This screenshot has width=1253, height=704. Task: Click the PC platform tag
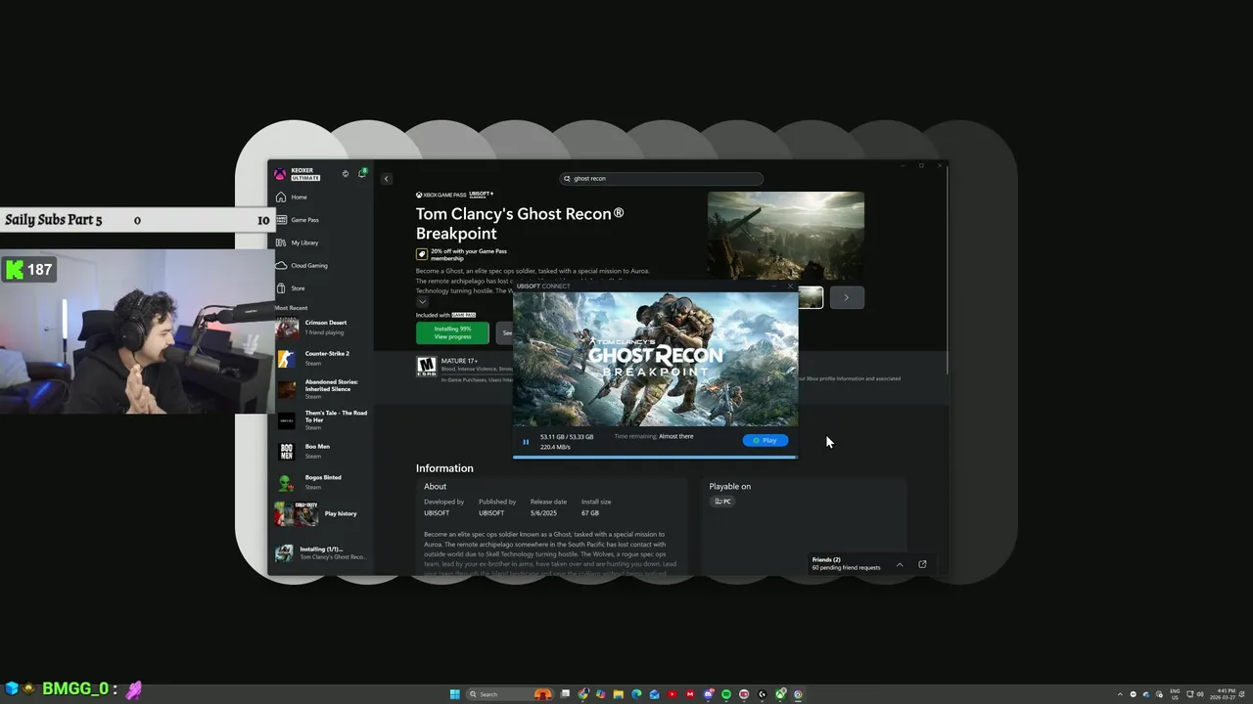click(x=722, y=502)
